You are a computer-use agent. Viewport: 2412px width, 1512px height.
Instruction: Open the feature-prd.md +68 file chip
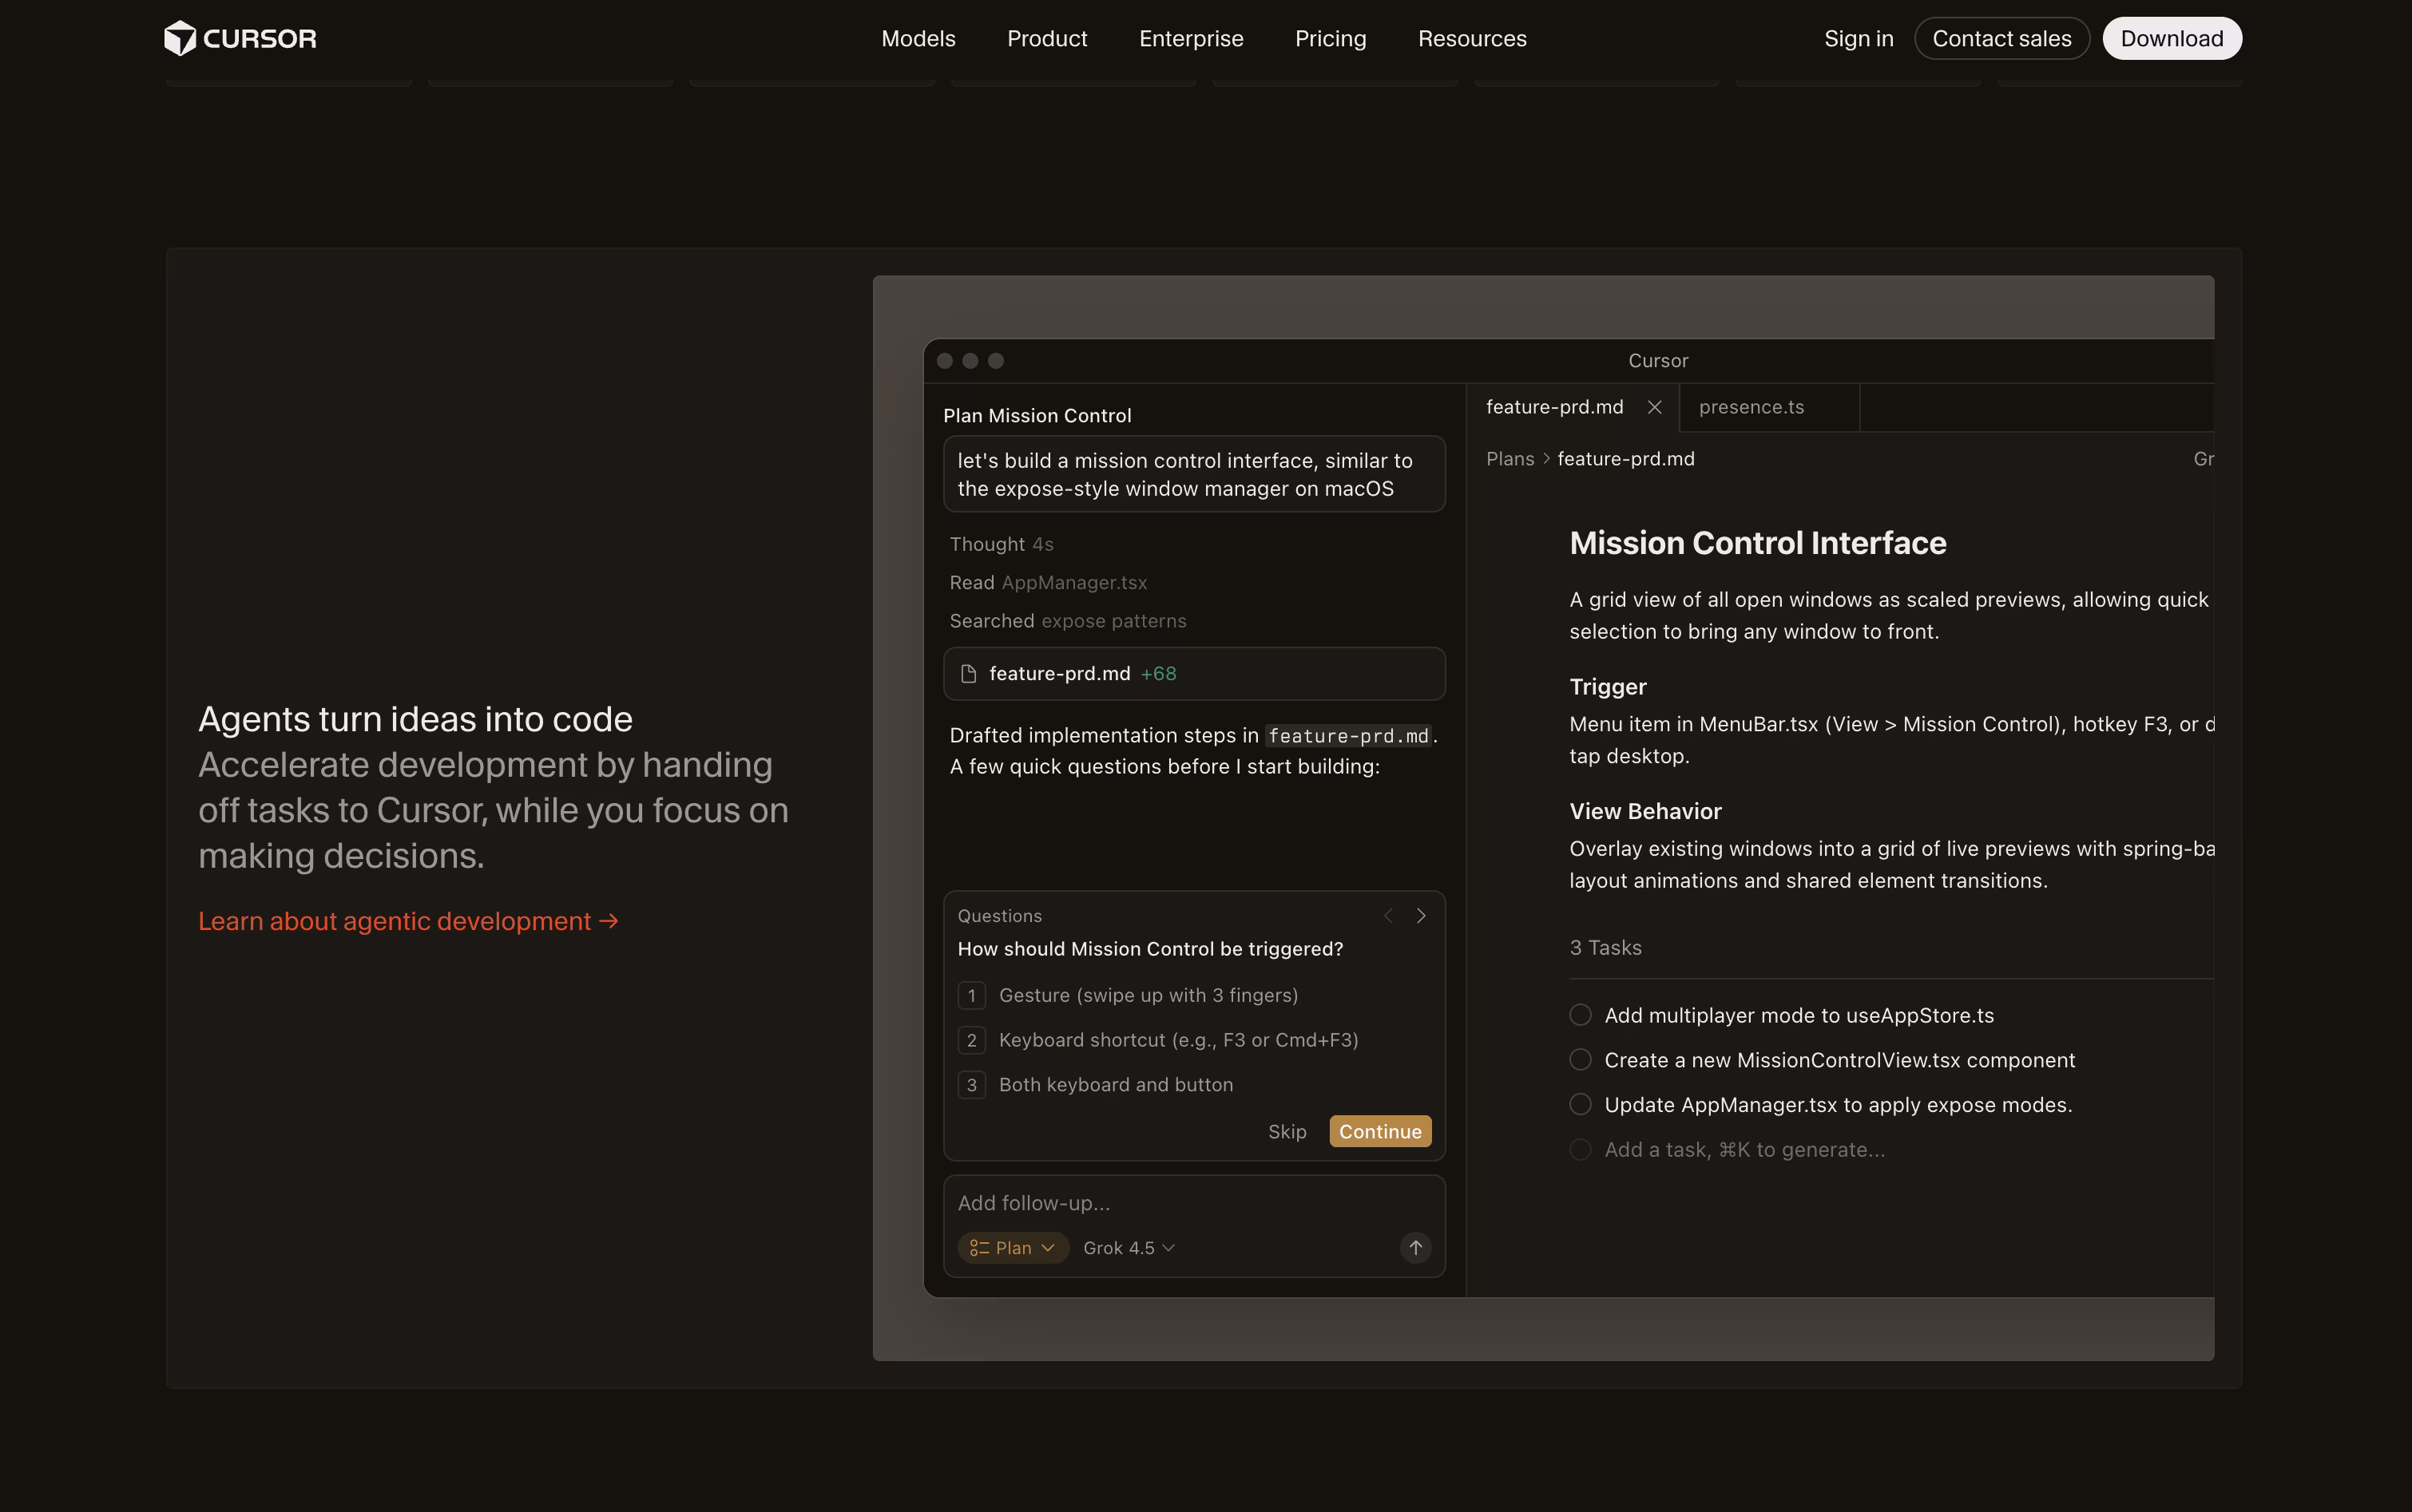pos(1193,673)
